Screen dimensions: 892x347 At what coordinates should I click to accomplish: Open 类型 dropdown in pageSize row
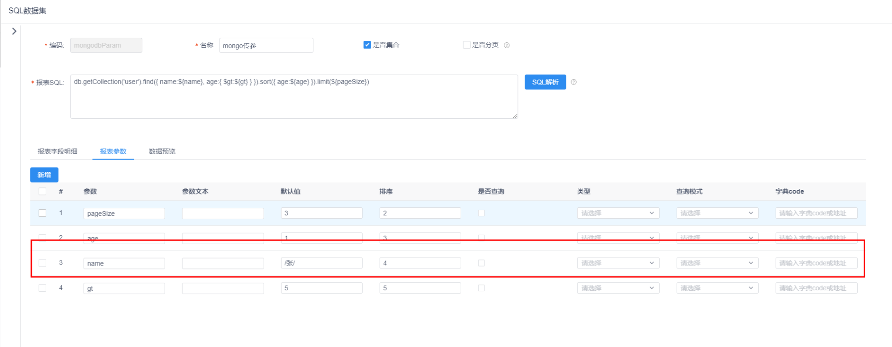[618, 213]
